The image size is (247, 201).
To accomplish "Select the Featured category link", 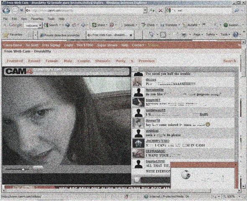I will (15, 61).
